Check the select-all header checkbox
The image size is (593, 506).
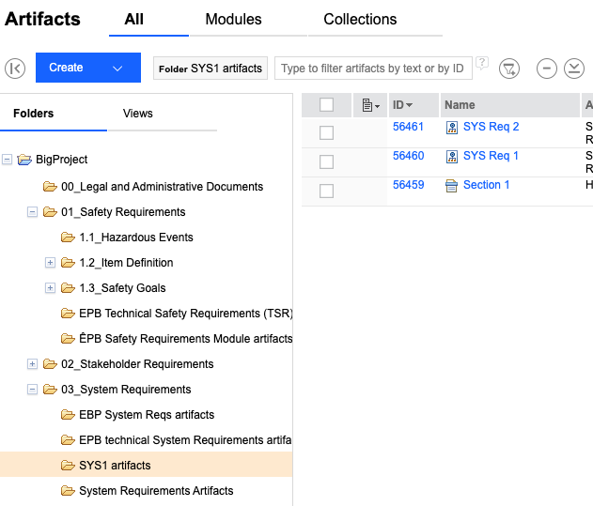click(x=326, y=105)
